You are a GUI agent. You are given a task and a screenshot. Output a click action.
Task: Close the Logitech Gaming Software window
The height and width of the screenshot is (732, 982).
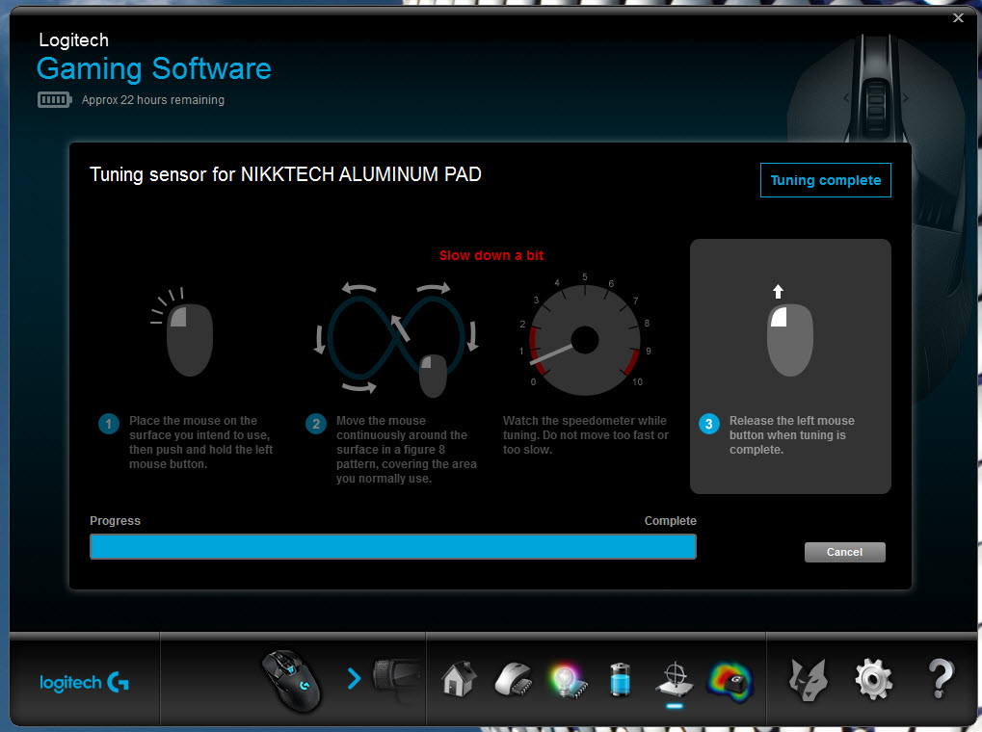pos(958,17)
